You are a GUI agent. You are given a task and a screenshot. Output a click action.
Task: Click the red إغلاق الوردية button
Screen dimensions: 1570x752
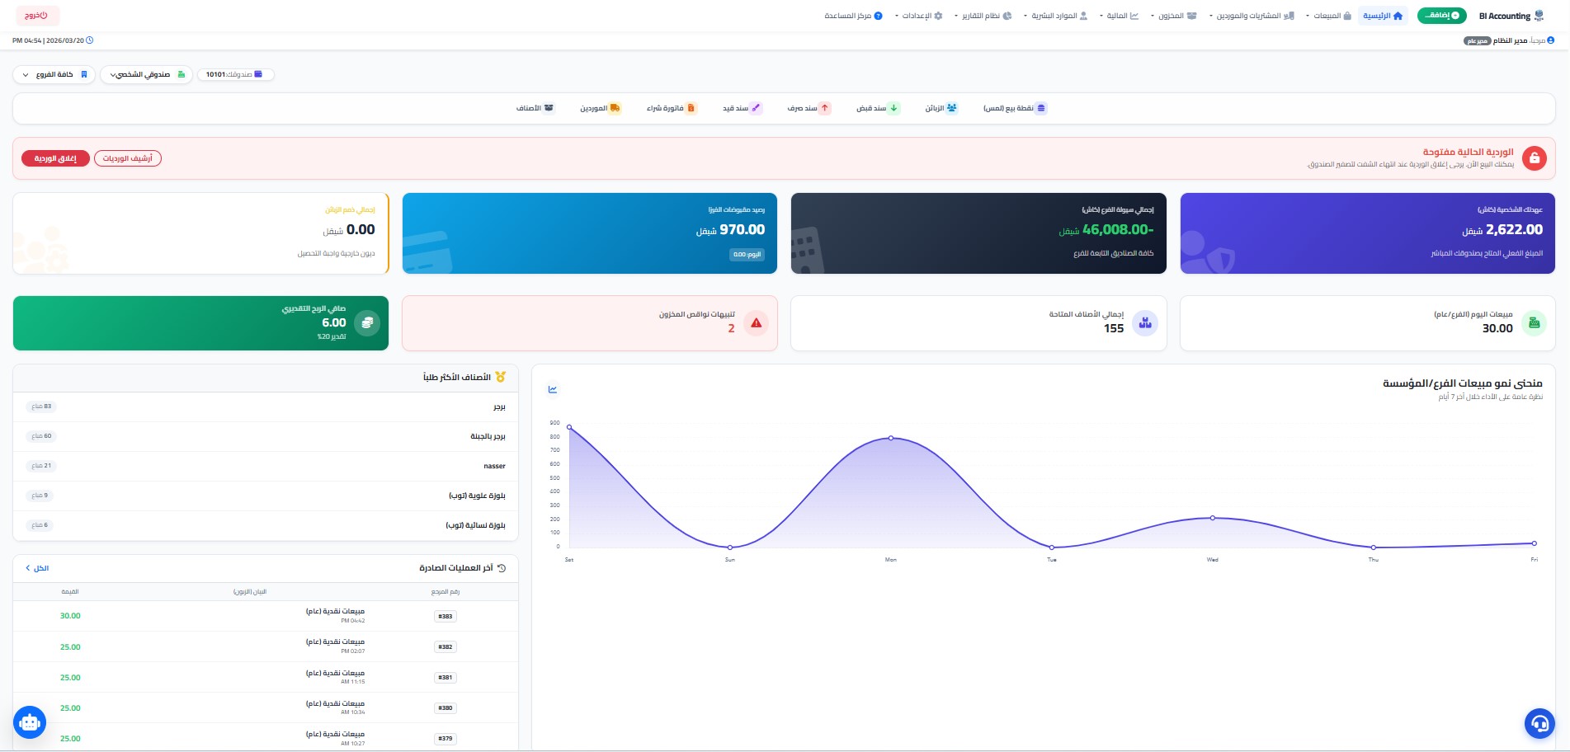tap(55, 158)
